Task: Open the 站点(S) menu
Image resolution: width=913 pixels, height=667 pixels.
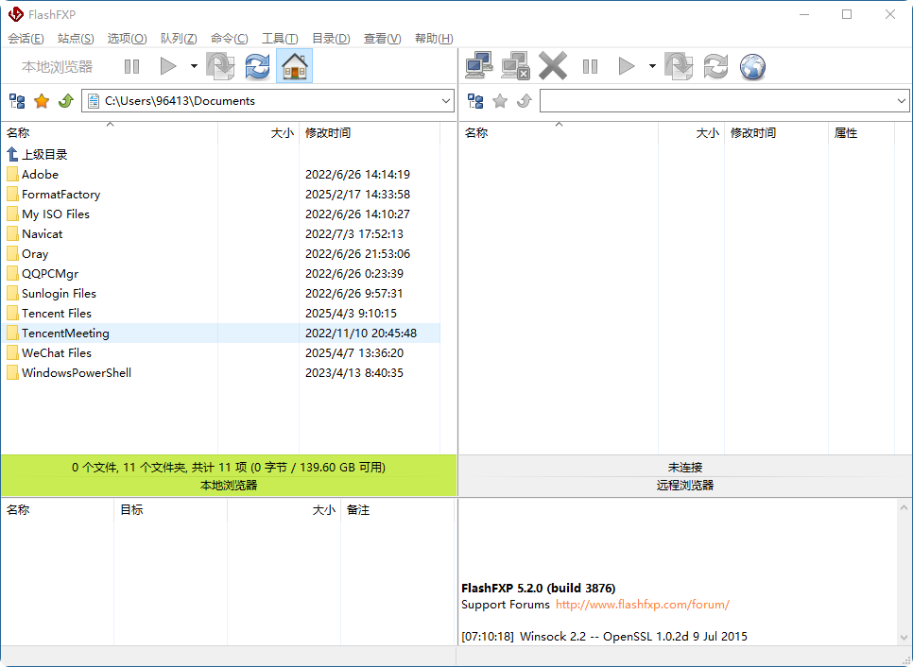Action: tap(76, 39)
